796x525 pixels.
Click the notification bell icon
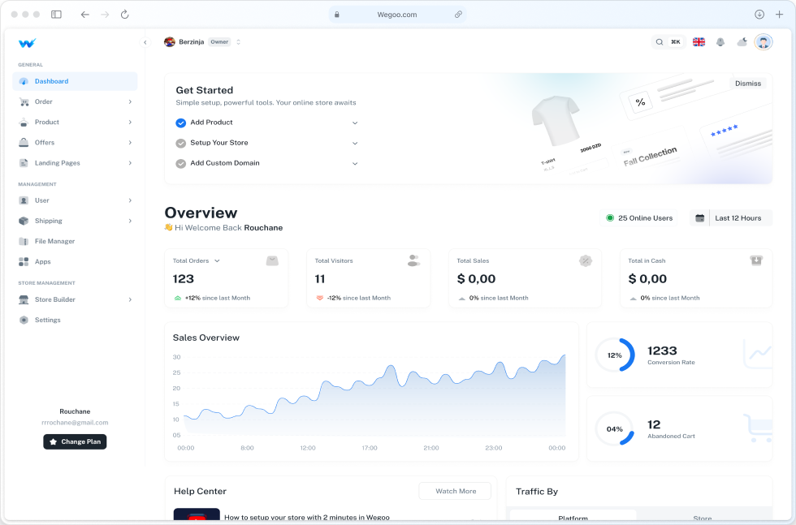pos(720,42)
